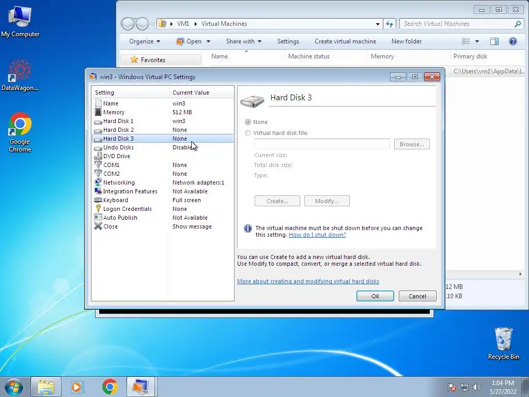This screenshot has height=397, width=529.
Task: Click Settings in Explorer toolbar
Action: [x=288, y=41]
